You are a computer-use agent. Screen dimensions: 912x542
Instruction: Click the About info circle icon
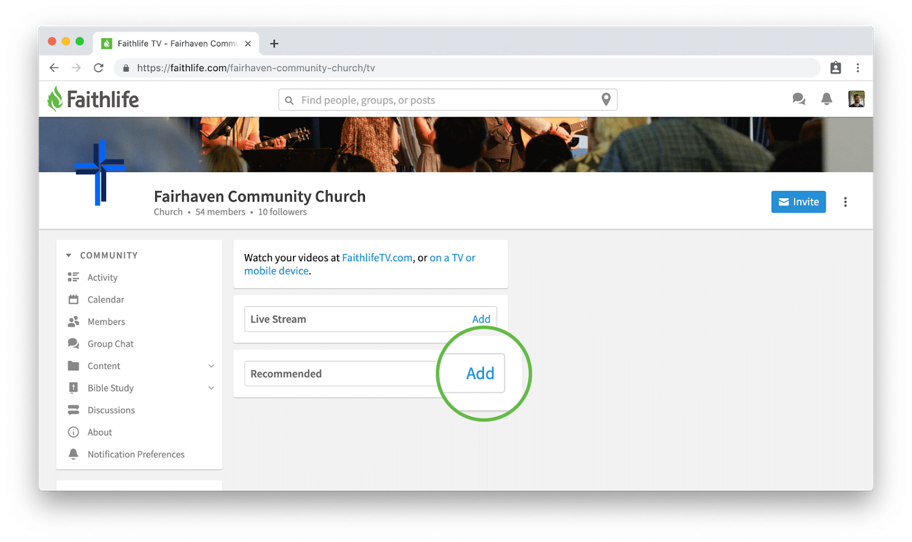point(74,432)
